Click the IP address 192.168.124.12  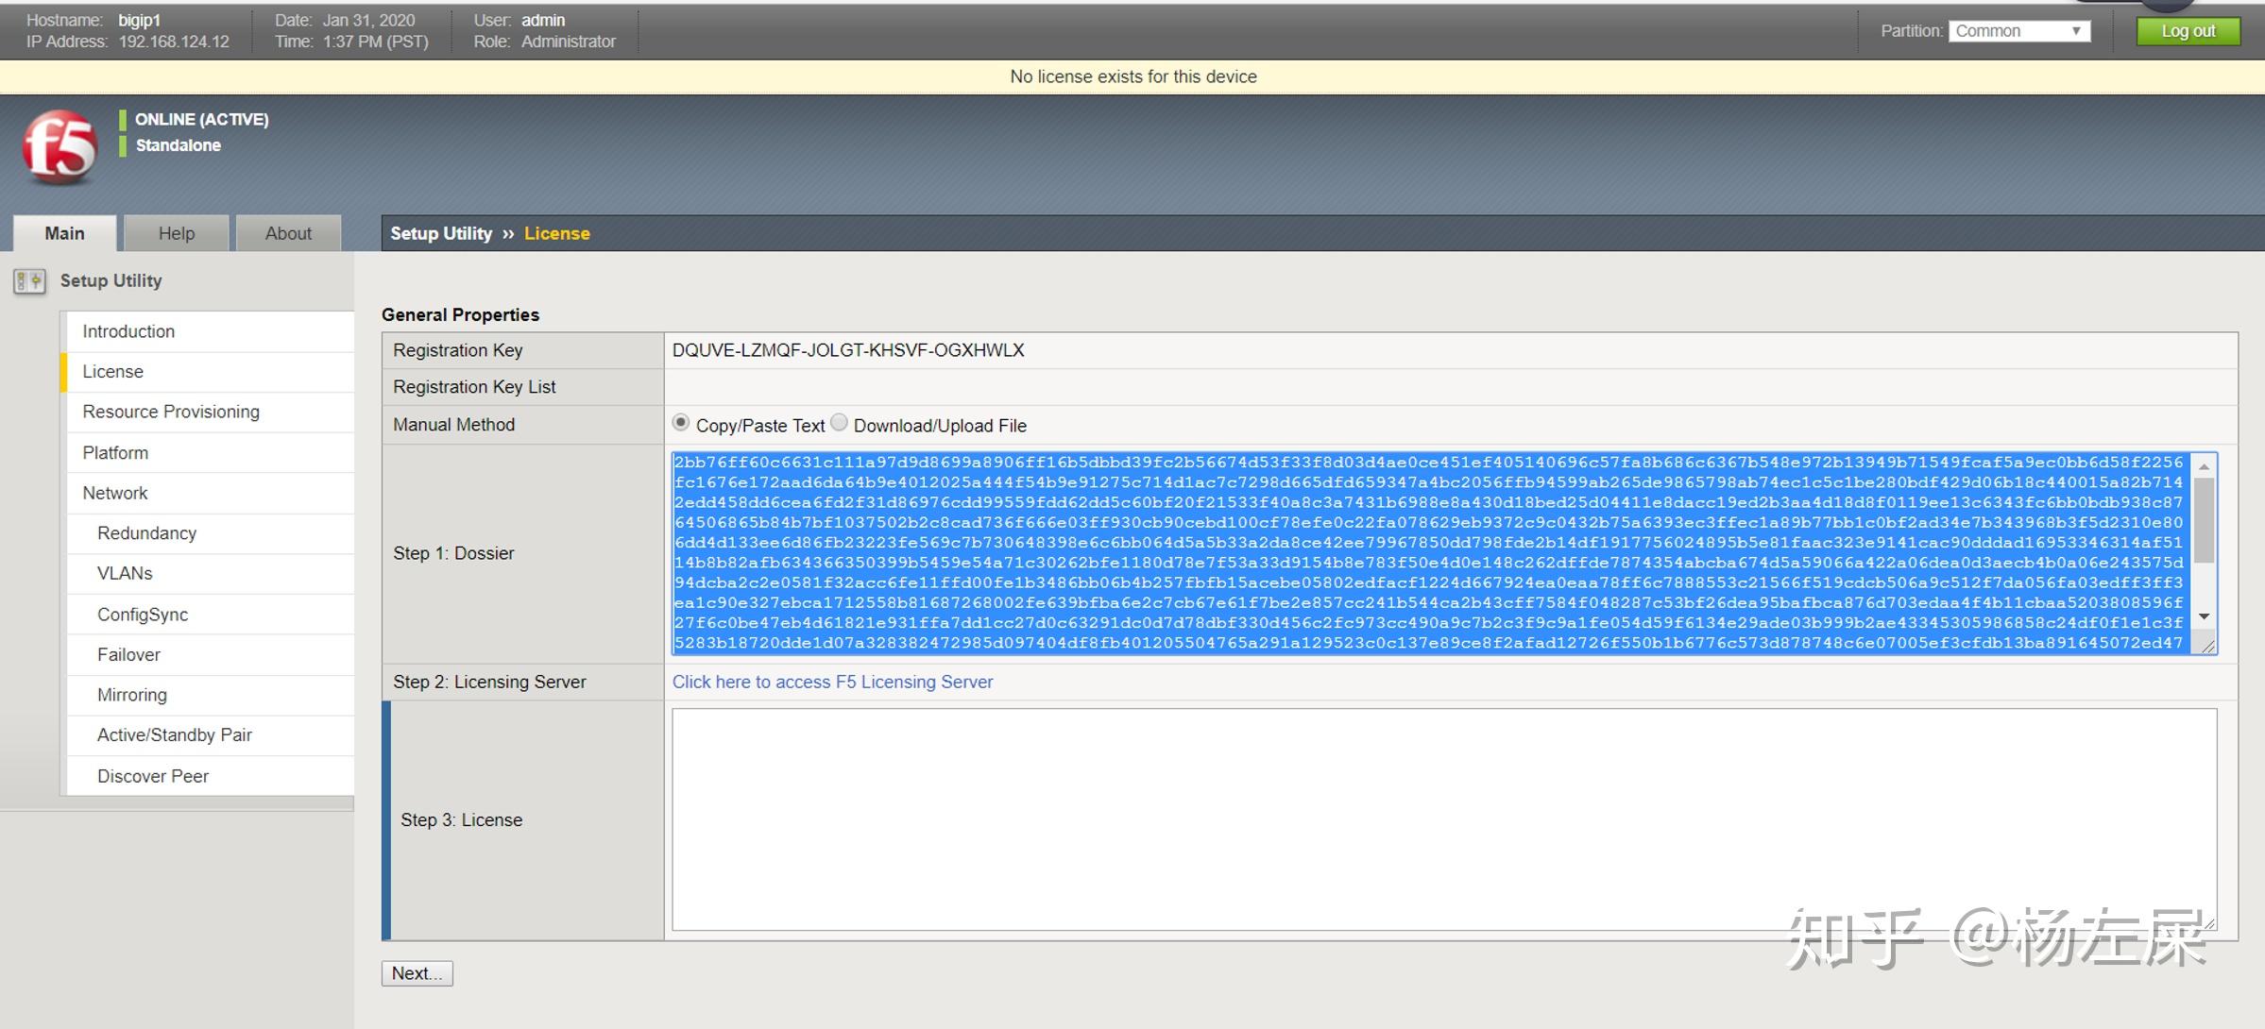pos(174,42)
